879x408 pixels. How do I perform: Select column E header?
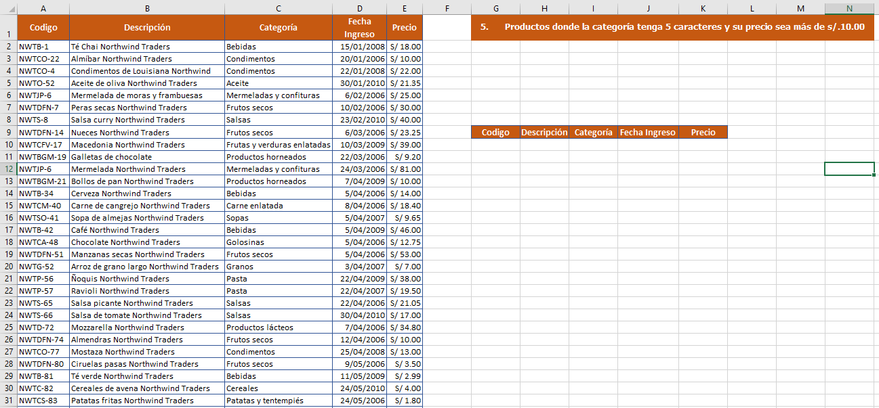pos(405,7)
